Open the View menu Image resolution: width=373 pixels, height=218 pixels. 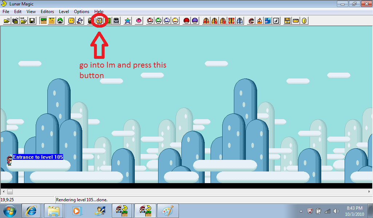click(31, 12)
